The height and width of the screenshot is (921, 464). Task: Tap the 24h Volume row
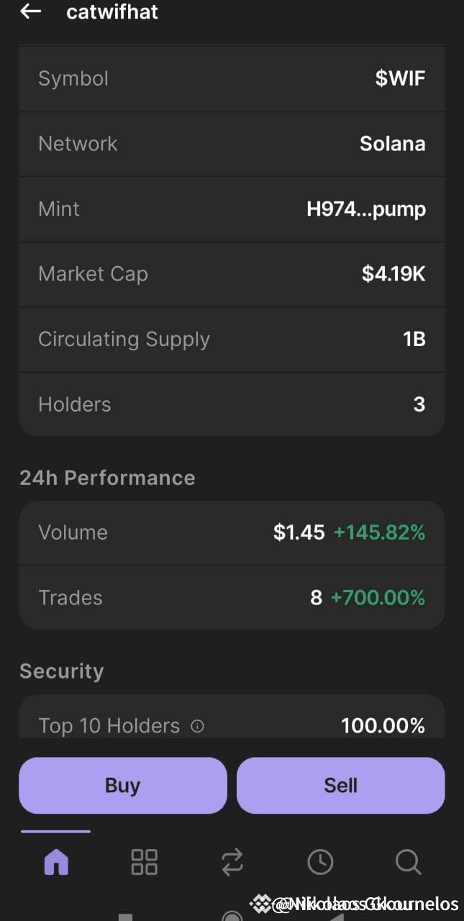coord(232,532)
